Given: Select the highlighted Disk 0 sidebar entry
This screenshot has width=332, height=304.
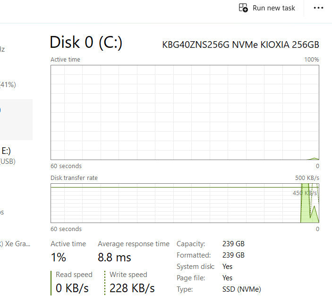Looking at the screenshot, I should [x=16, y=119].
